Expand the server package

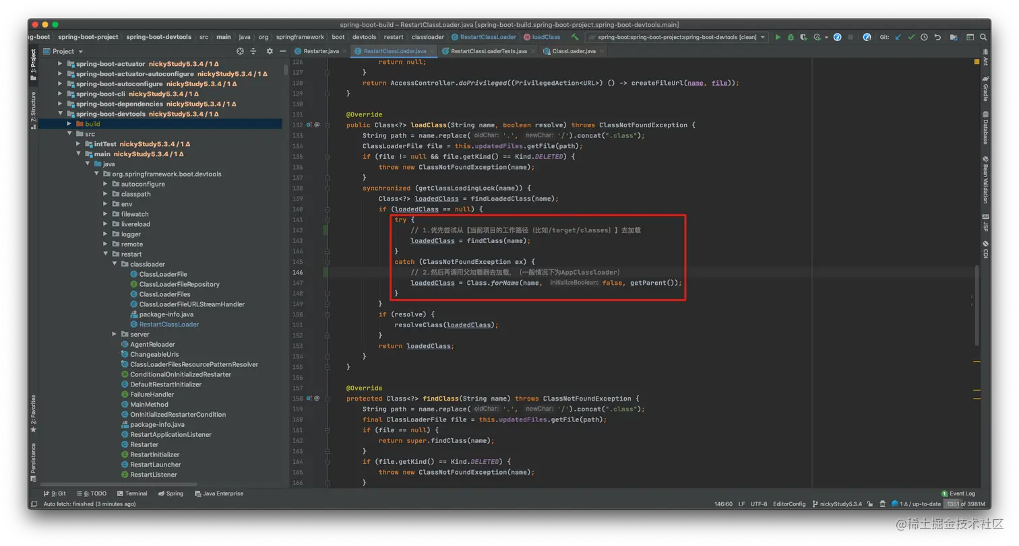115,334
